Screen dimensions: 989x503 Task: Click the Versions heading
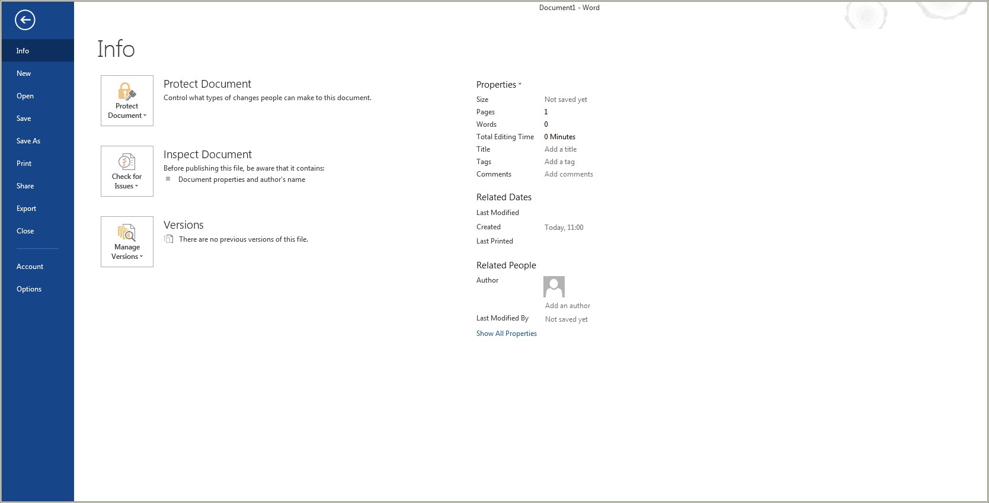tap(184, 225)
